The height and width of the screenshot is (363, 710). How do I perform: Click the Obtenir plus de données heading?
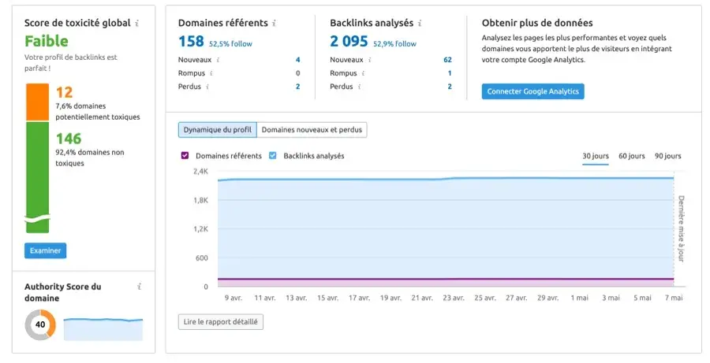(537, 23)
